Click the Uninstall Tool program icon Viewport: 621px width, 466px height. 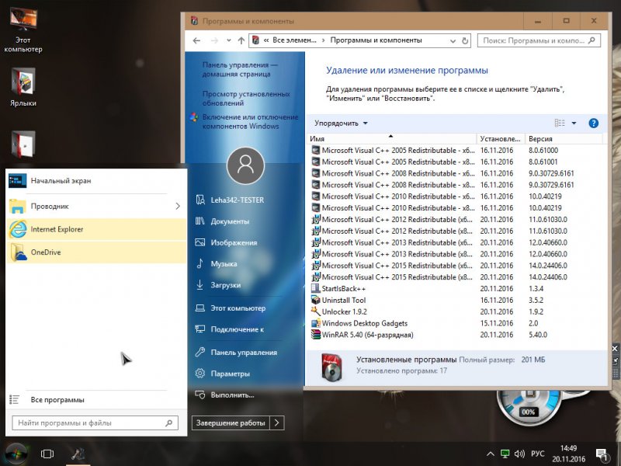click(316, 301)
